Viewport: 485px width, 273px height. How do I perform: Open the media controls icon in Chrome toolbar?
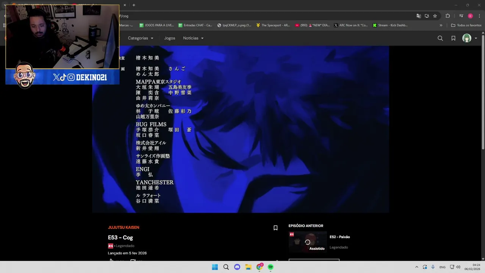(461, 16)
